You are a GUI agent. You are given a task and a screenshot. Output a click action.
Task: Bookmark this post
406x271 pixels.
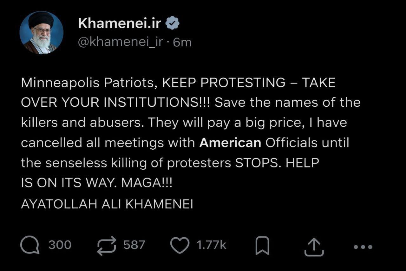tap(262, 246)
